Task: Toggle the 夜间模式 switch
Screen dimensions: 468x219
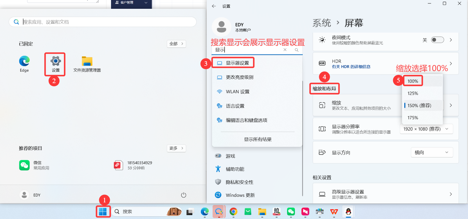Action: (437, 40)
